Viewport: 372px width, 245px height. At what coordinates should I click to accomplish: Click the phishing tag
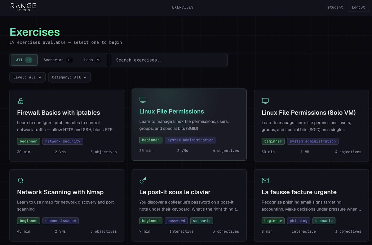pos(299,221)
